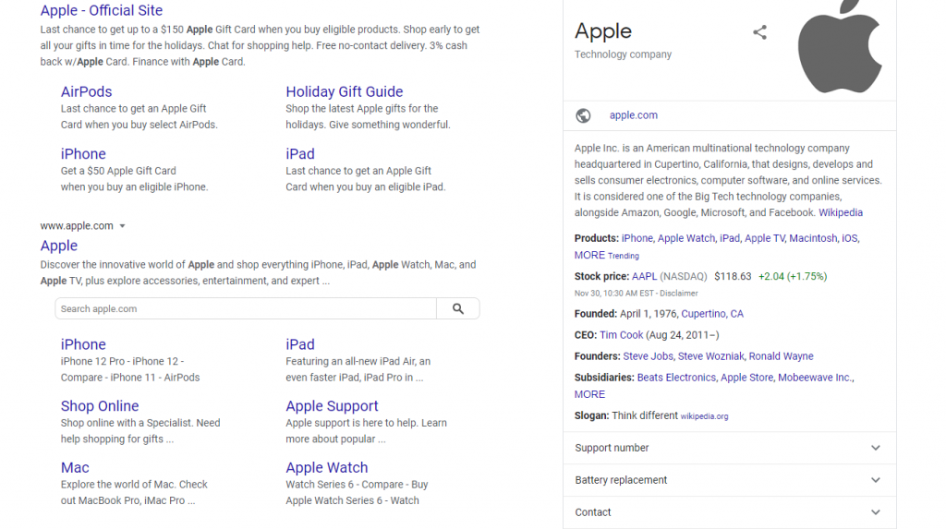
Task: Open iPad ad sitelink about Gift Card
Action: tap(300, 154)
